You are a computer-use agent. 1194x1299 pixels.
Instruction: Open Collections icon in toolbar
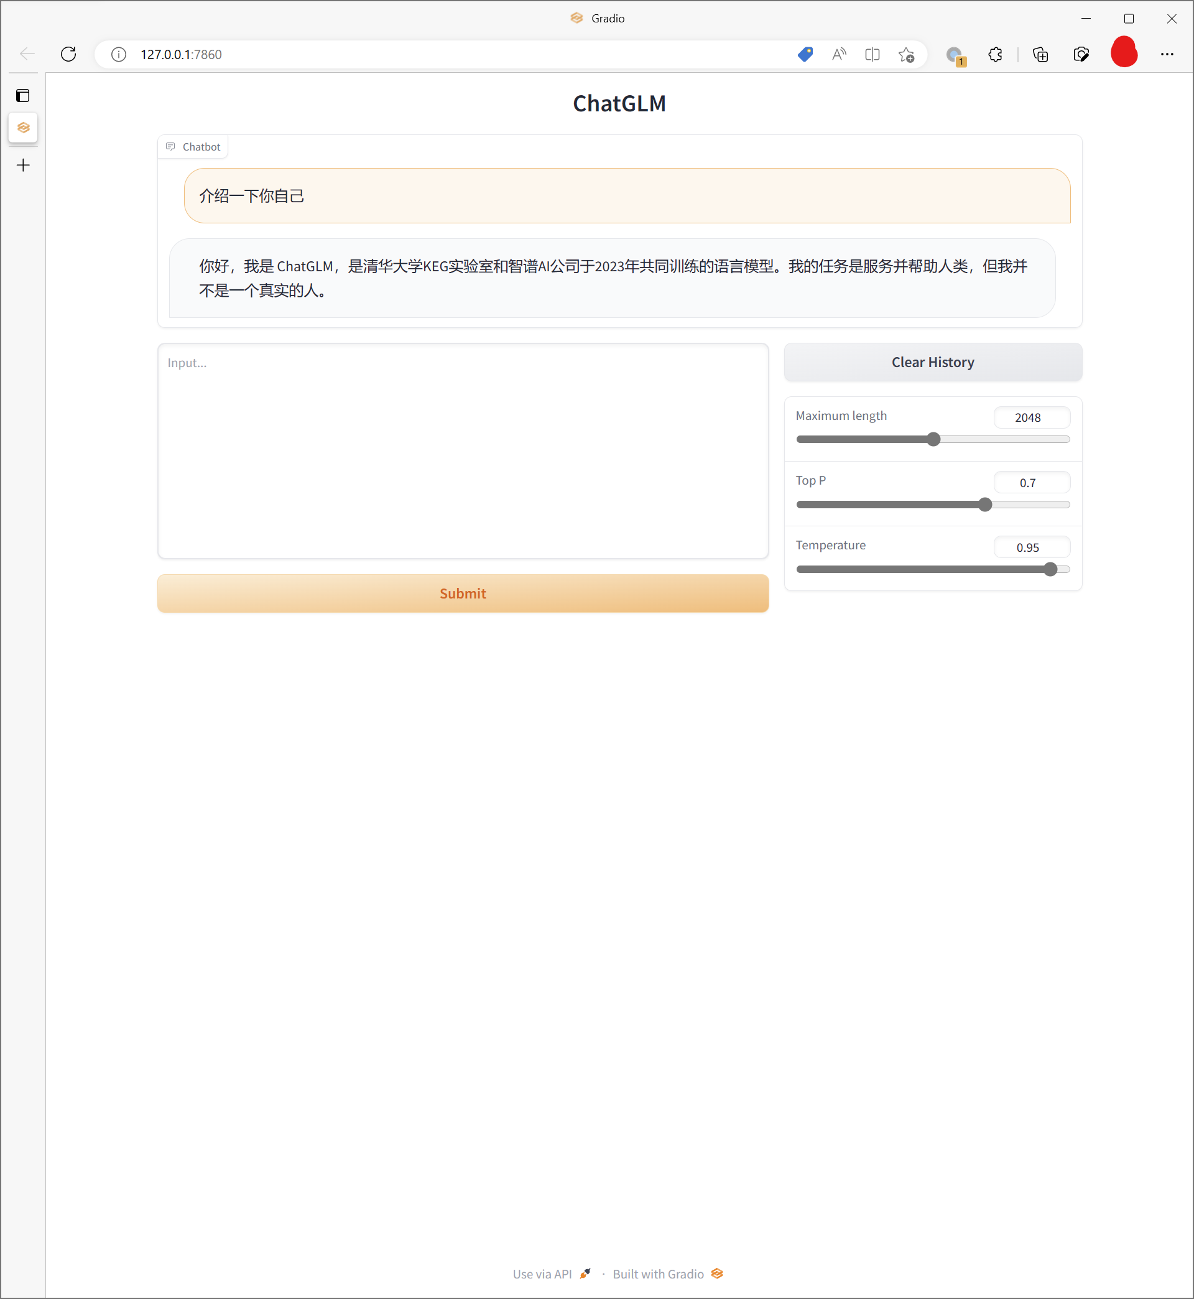point(1040,54)
